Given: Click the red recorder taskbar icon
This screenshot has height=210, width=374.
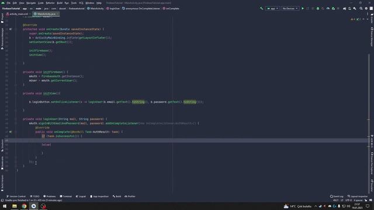Looking at the screenshot, I should pyautogui.click(x=43, y=206).
